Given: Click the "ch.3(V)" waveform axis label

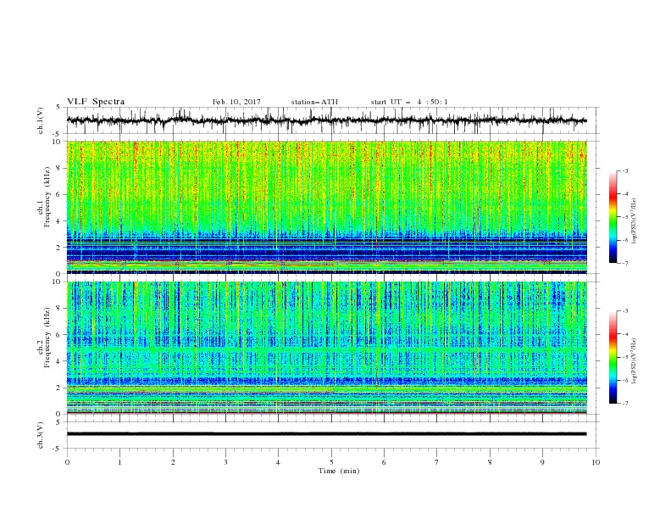Looking at the screenshot, I should pos(41,436).
